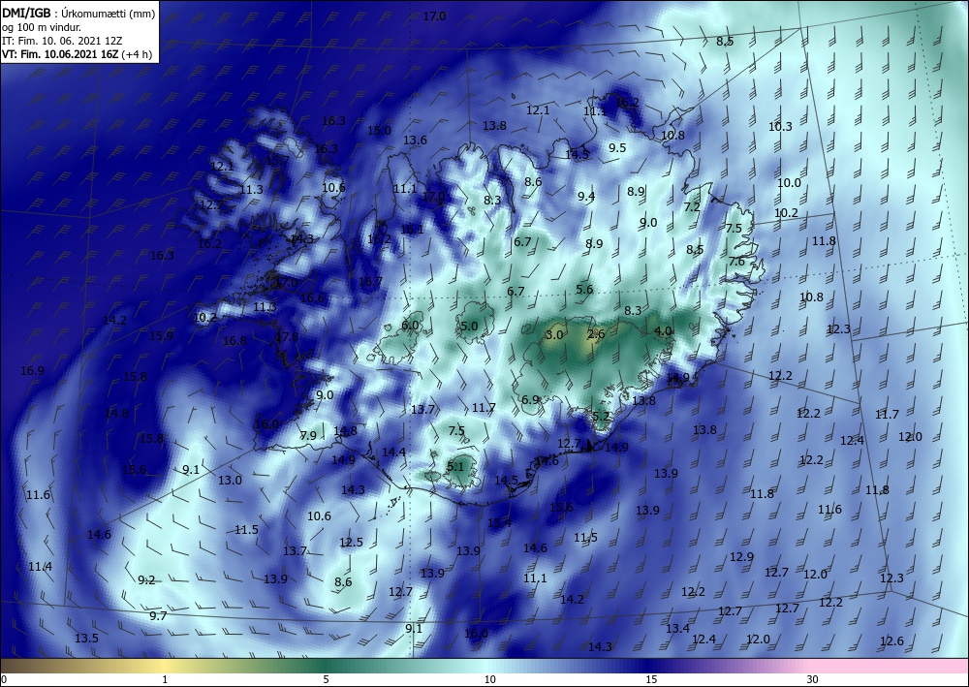Click the 30 label on the color scale
Viewport: 969px width, 687px height.
[813, 680]
